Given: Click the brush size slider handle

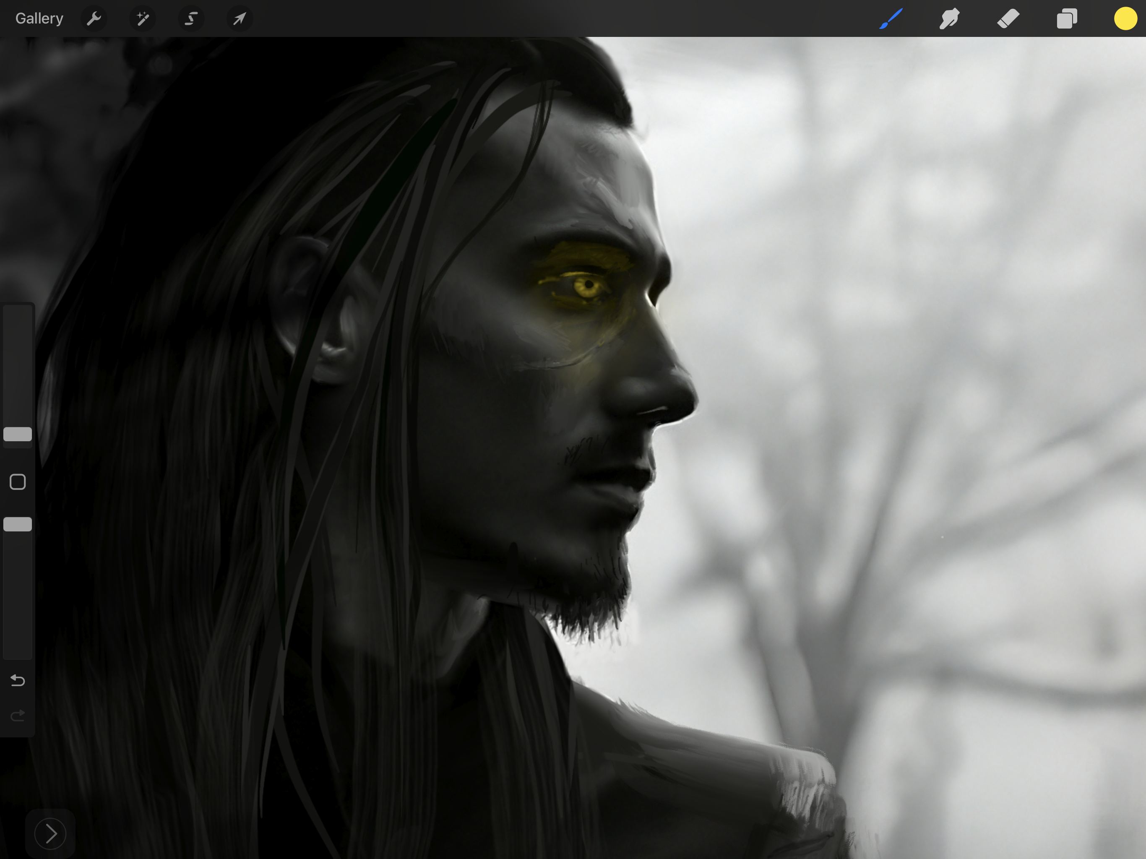Looking at the screenshot, I should 18,434.
